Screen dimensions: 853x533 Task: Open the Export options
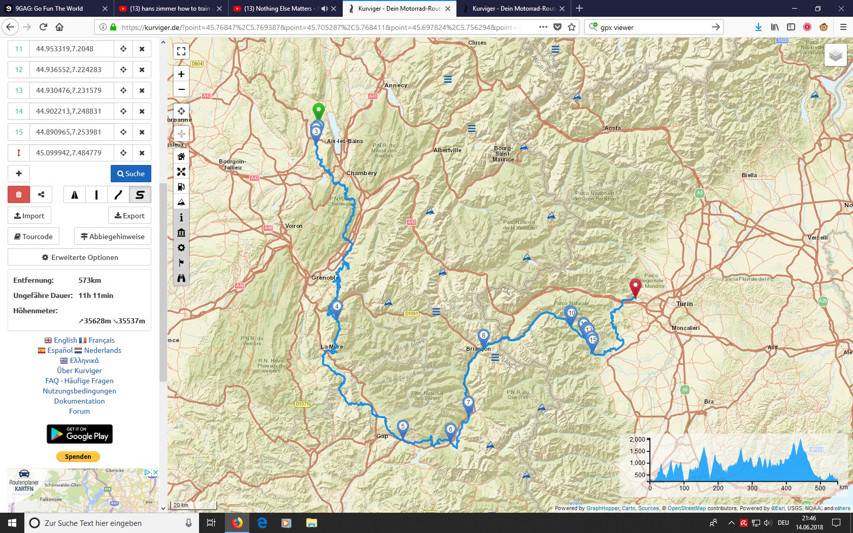tap(129, 216)
